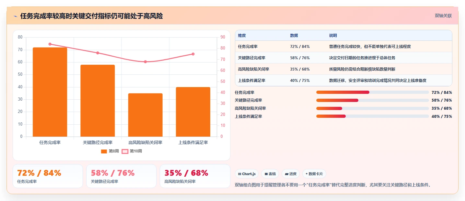Click the 任务完成率 label left of progress bars
Image resolution: width=465 pixels, height=201 pixels.
click(x=245, y=93)
